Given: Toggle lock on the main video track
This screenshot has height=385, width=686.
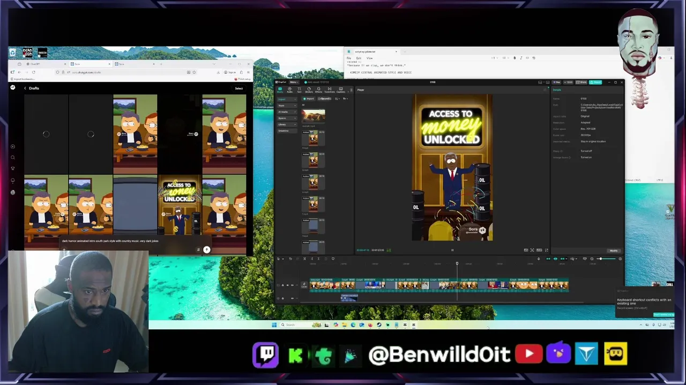Looking at the screenshot, I should 282,285.
